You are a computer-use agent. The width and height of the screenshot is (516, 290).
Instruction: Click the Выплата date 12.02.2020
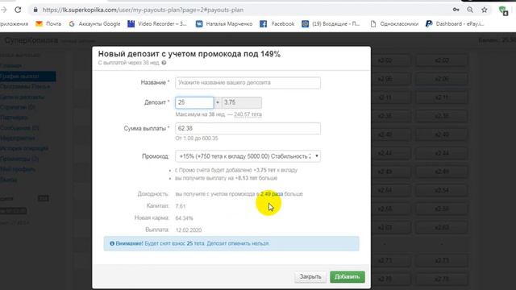(189, 230)
